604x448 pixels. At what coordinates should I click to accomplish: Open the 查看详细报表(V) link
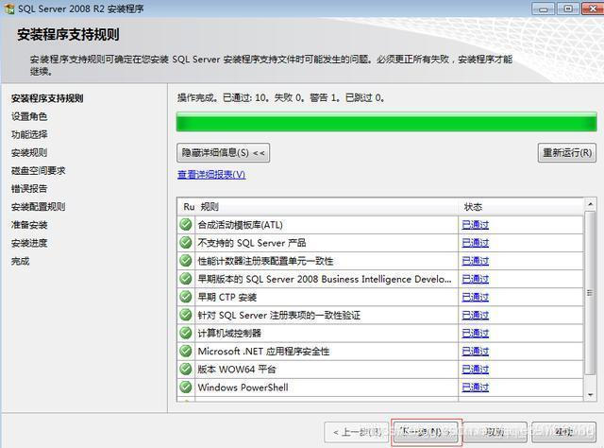211,175
